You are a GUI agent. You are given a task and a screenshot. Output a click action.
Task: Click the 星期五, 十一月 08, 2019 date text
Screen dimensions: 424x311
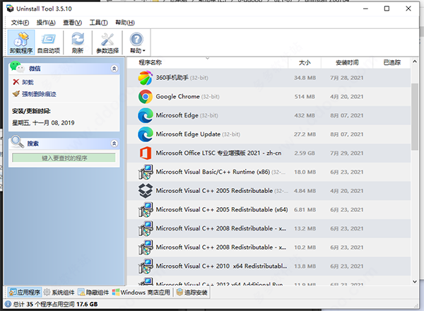coord(43,123)
